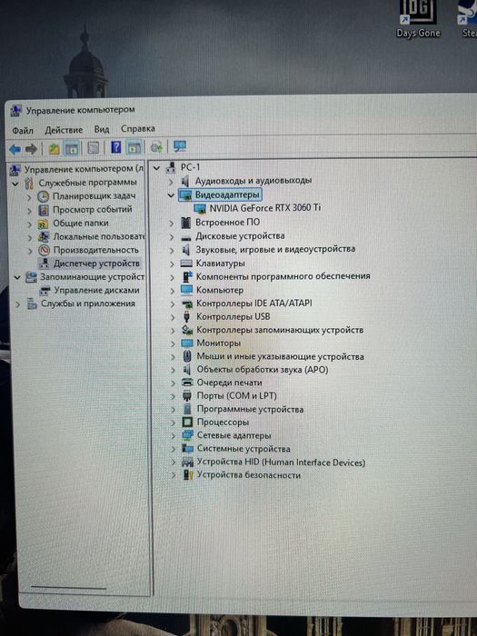477x636 pixels.
Task: Click the Устройства HID icon
Action: [x=187, y=462]
